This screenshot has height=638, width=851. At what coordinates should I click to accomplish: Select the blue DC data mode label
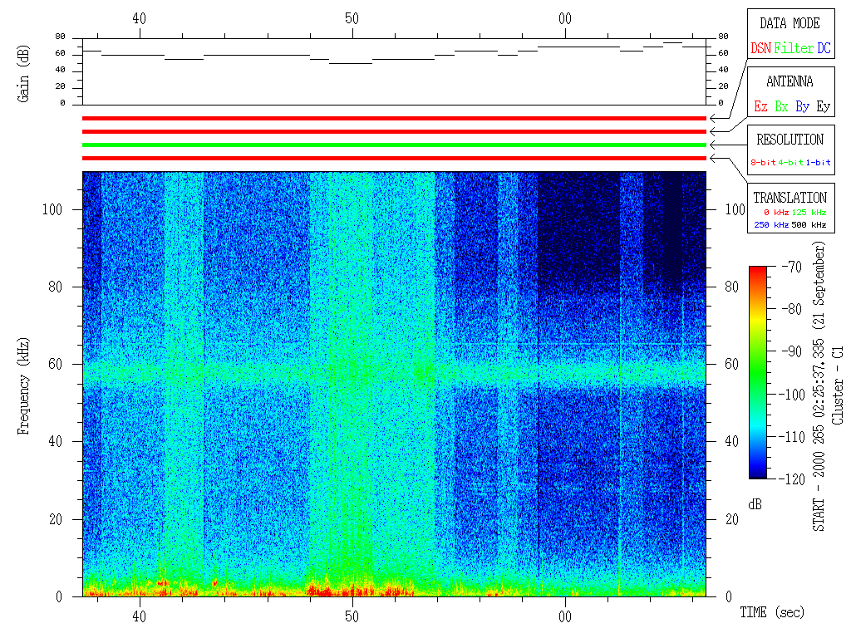pyautogui.click(x=823, y=49)
